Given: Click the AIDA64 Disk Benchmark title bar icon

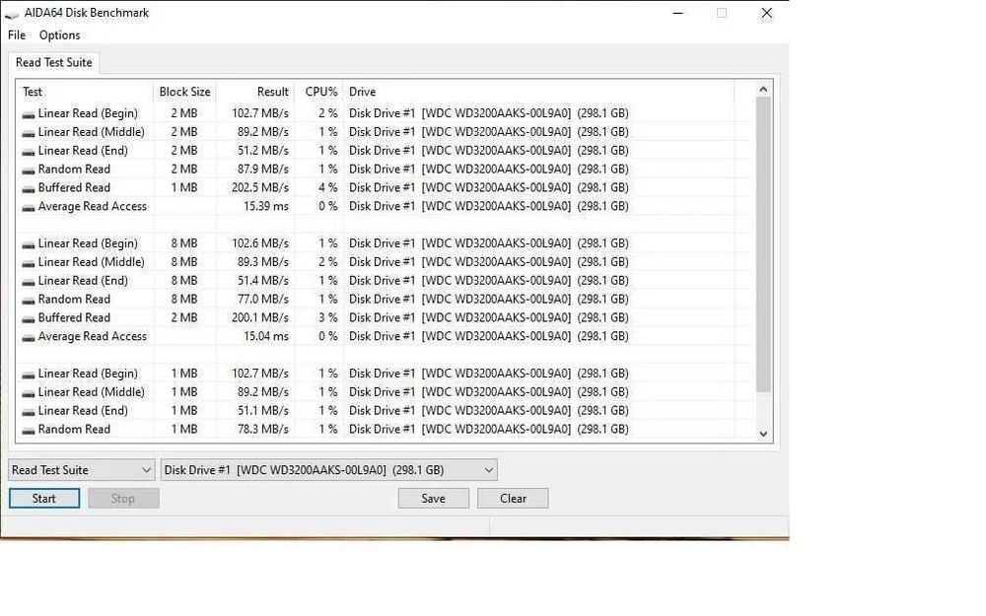Looking at the screenshot, I should point(11,13).
